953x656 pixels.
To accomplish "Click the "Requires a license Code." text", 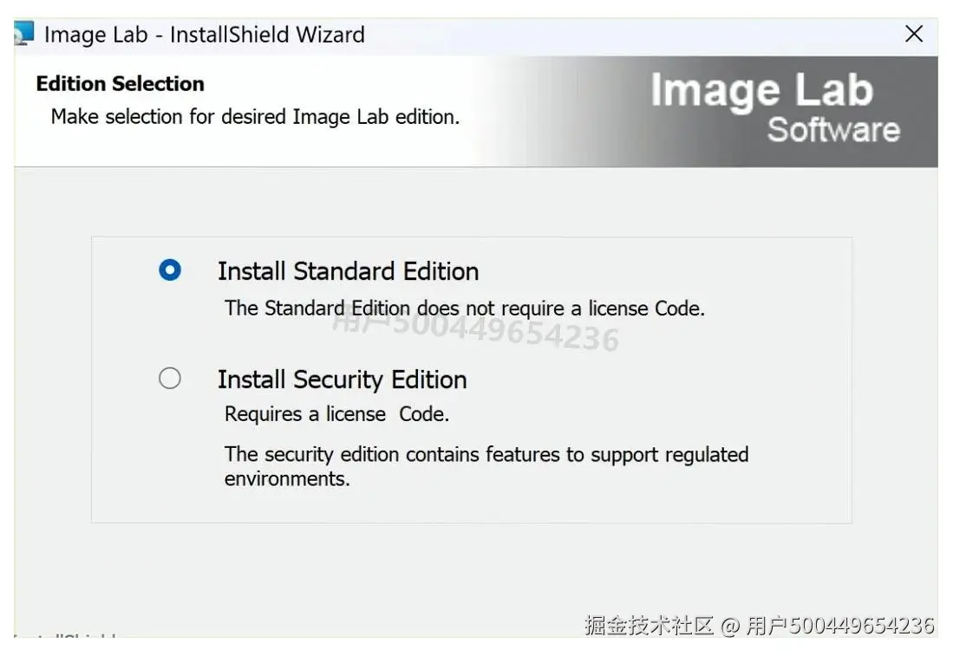I will point(336,414).
